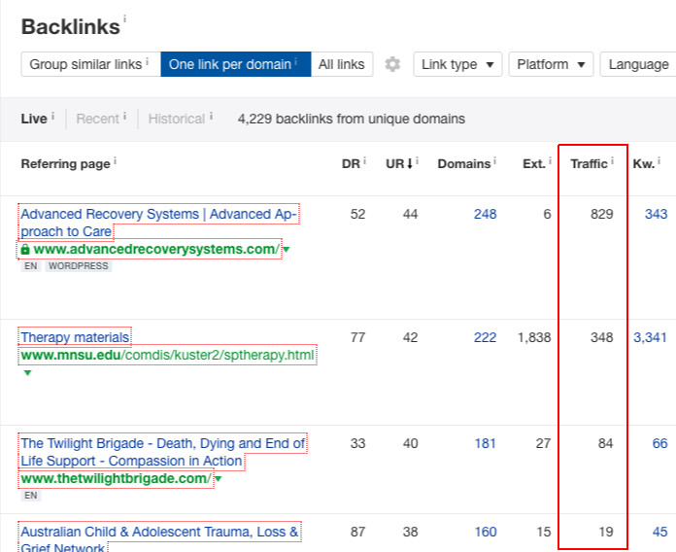Click info icon beside Kw. column header

(x=659, y=161)
